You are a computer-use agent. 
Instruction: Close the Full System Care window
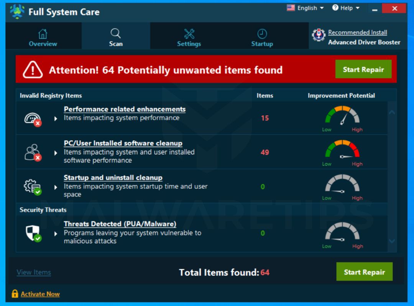[394, 8]
